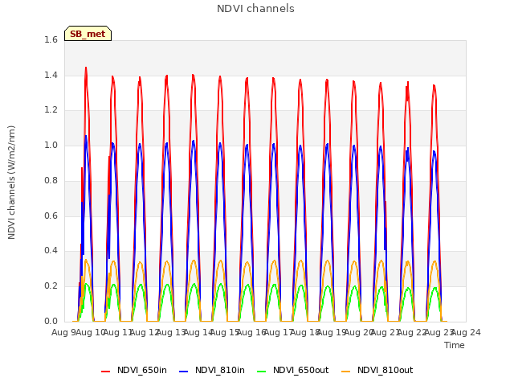Click the 0.8 y-axis tick value
The width and height of the screenshot is (514, 386).
(x=51, y=180)
